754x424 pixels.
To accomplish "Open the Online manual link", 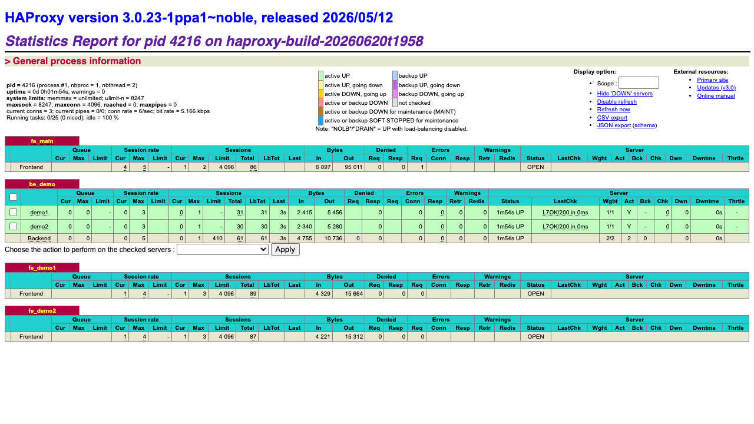I will (x=716, y=96).
